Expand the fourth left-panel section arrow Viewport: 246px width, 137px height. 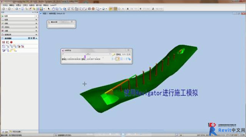pyautogui.click(x=36, y=27)
